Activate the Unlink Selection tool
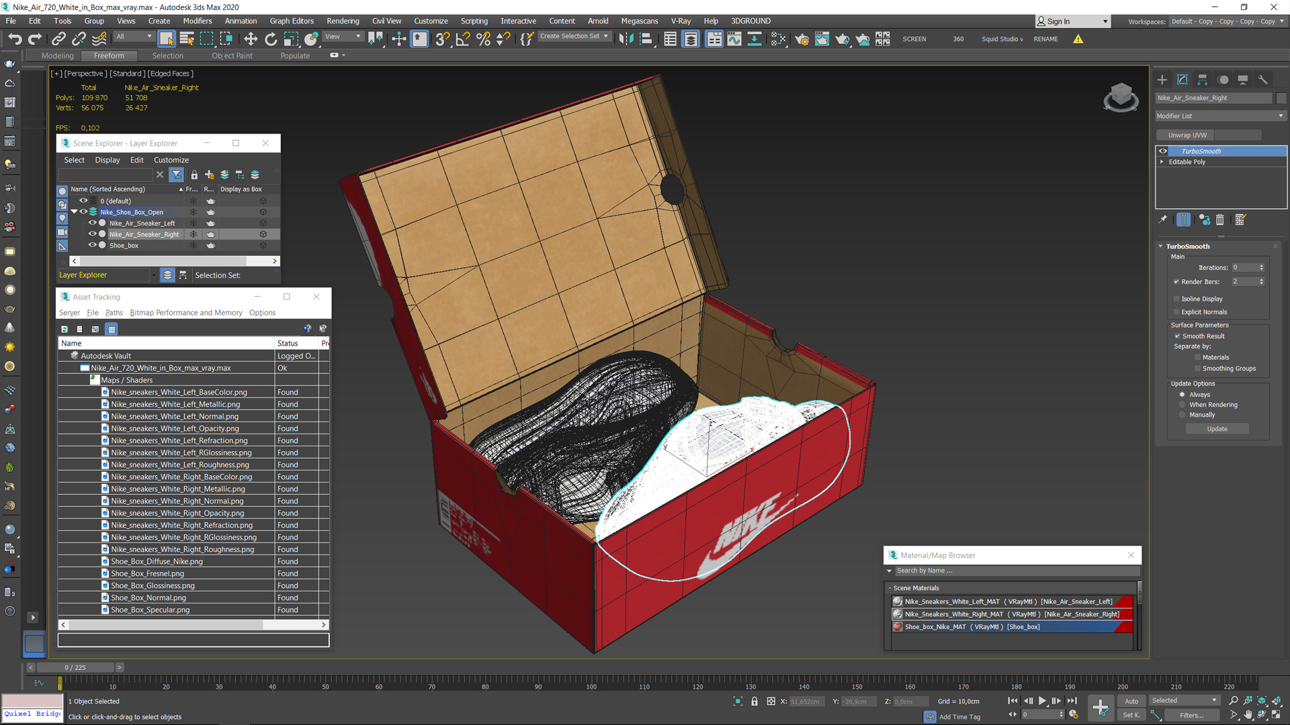This screenshot has height=725, width=1290. click(79, 39)
